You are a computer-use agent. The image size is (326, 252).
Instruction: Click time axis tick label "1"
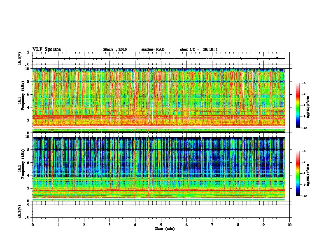58,225
